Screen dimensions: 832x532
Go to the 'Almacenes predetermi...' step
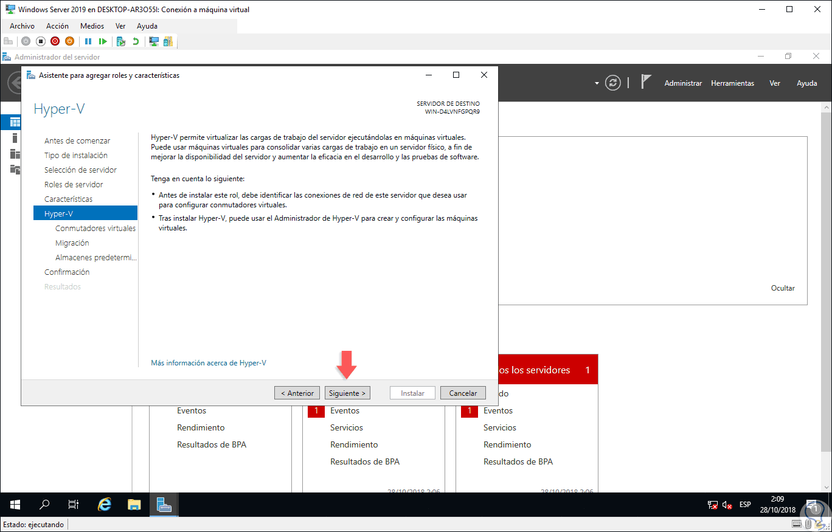click(96, 257)
